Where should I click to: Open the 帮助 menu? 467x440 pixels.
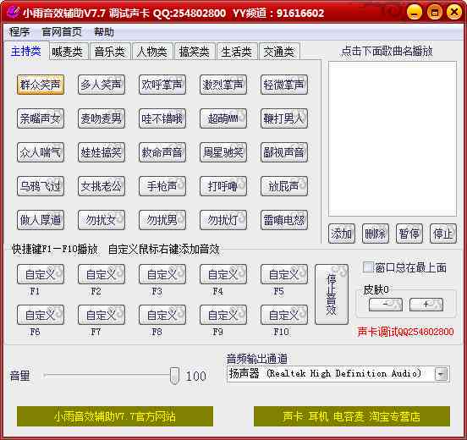[104, 32]
